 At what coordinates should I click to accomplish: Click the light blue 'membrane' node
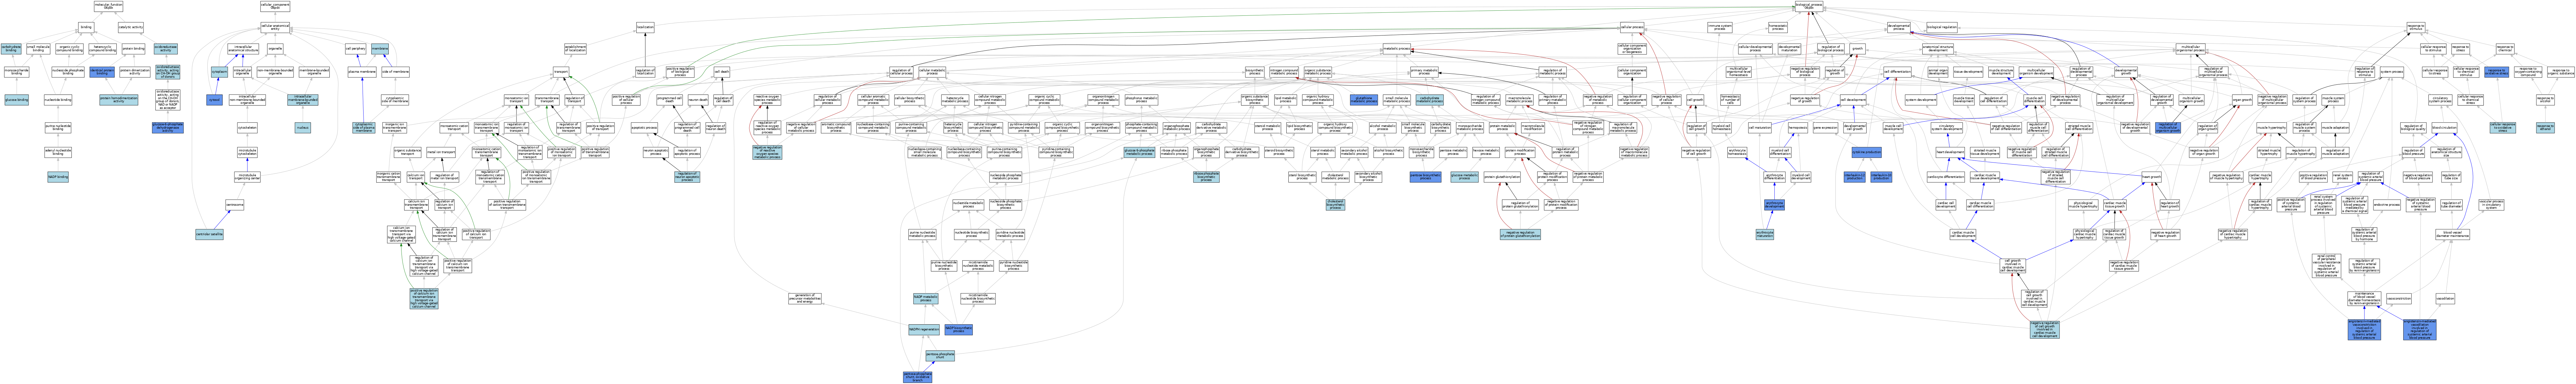point(380,49)
